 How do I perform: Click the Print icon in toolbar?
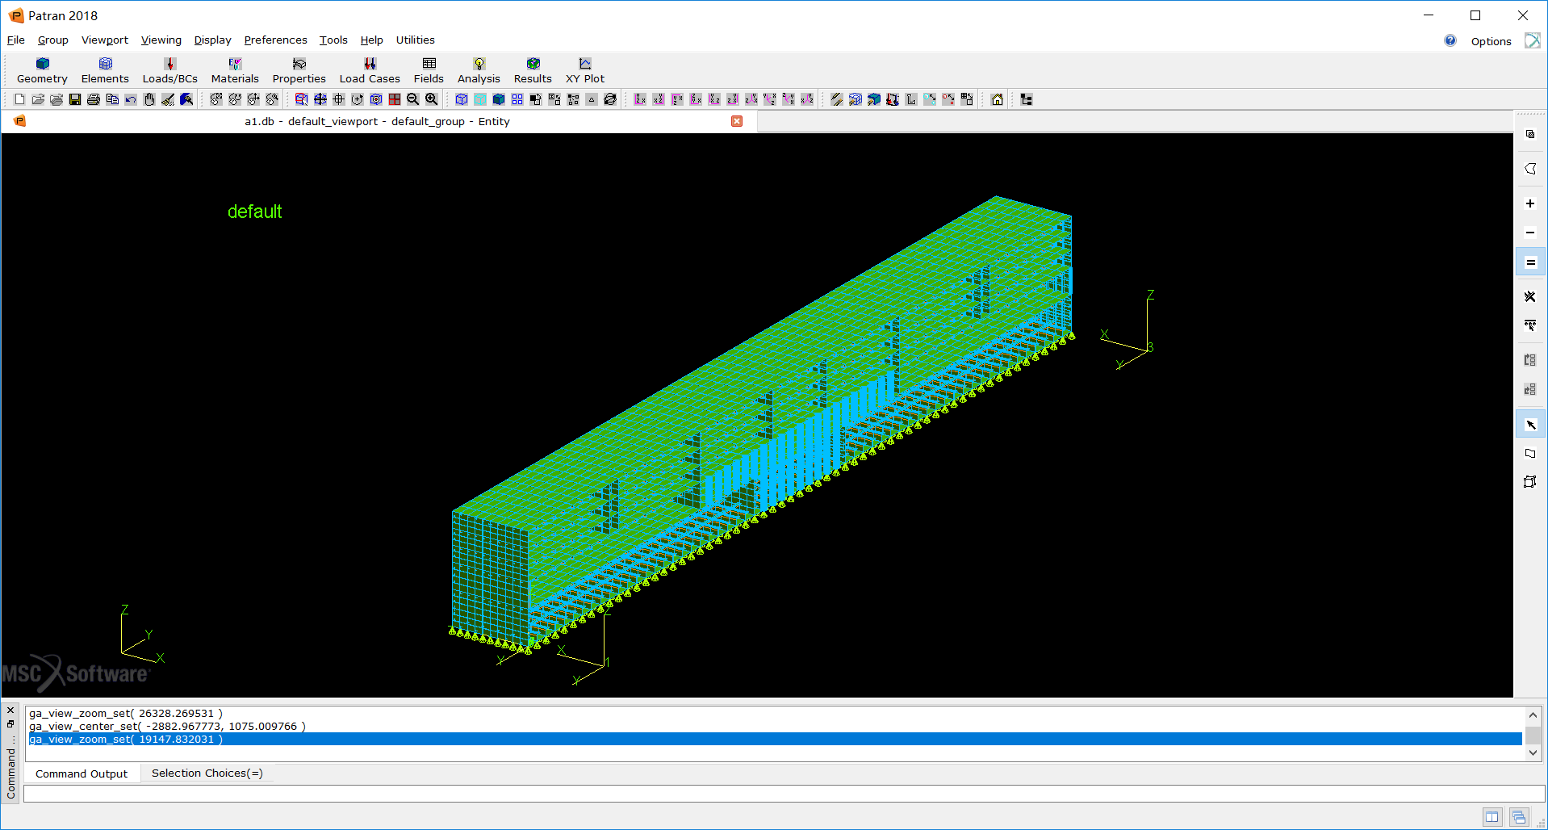point(94,99)
